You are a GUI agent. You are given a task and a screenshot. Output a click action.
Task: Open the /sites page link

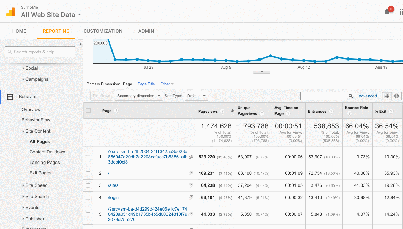click(x=113, y=185)
